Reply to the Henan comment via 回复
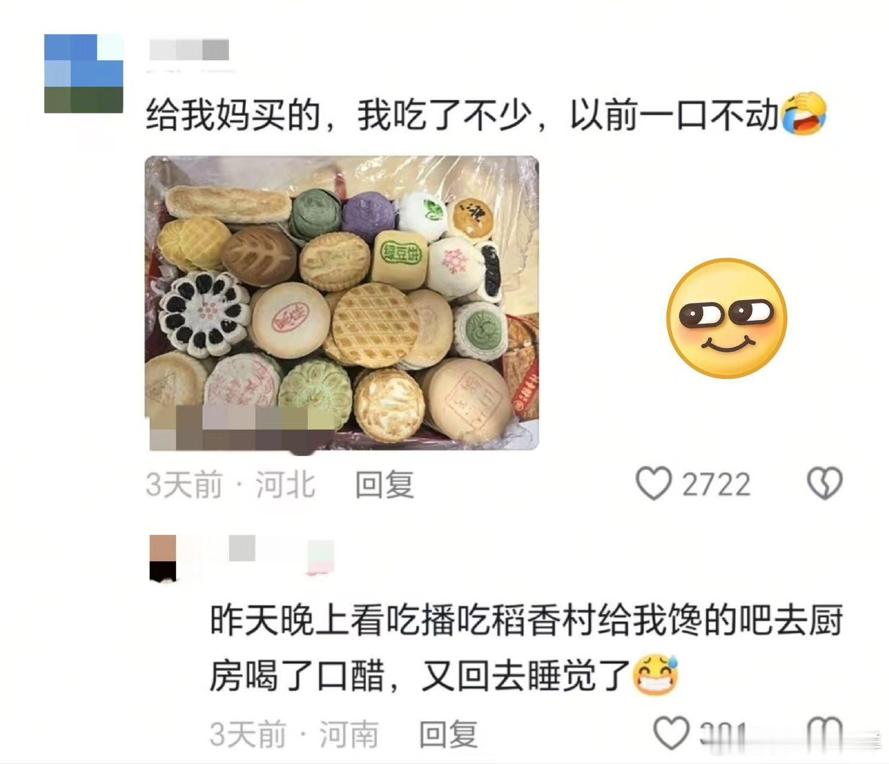 point(448,734)
